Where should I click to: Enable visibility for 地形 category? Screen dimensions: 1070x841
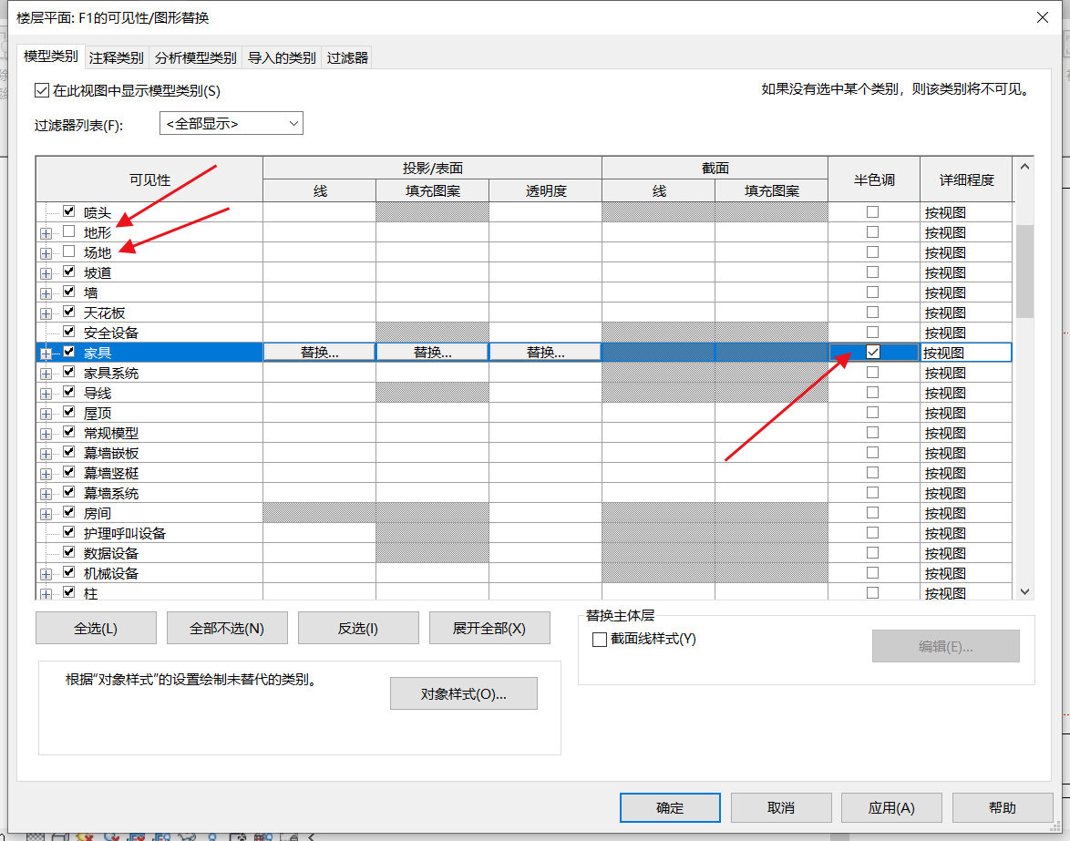click(x=69, y=231)
